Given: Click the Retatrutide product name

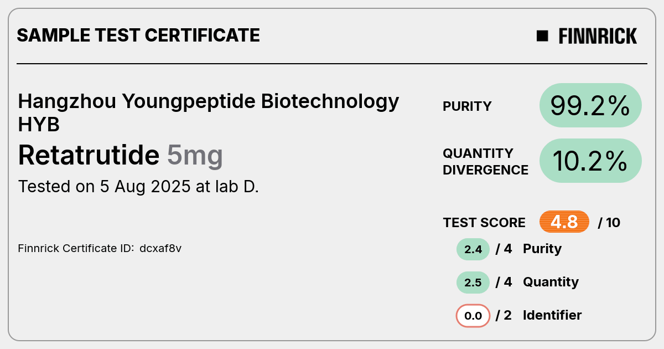Looking at the screenshot, I should click(89, 155).
